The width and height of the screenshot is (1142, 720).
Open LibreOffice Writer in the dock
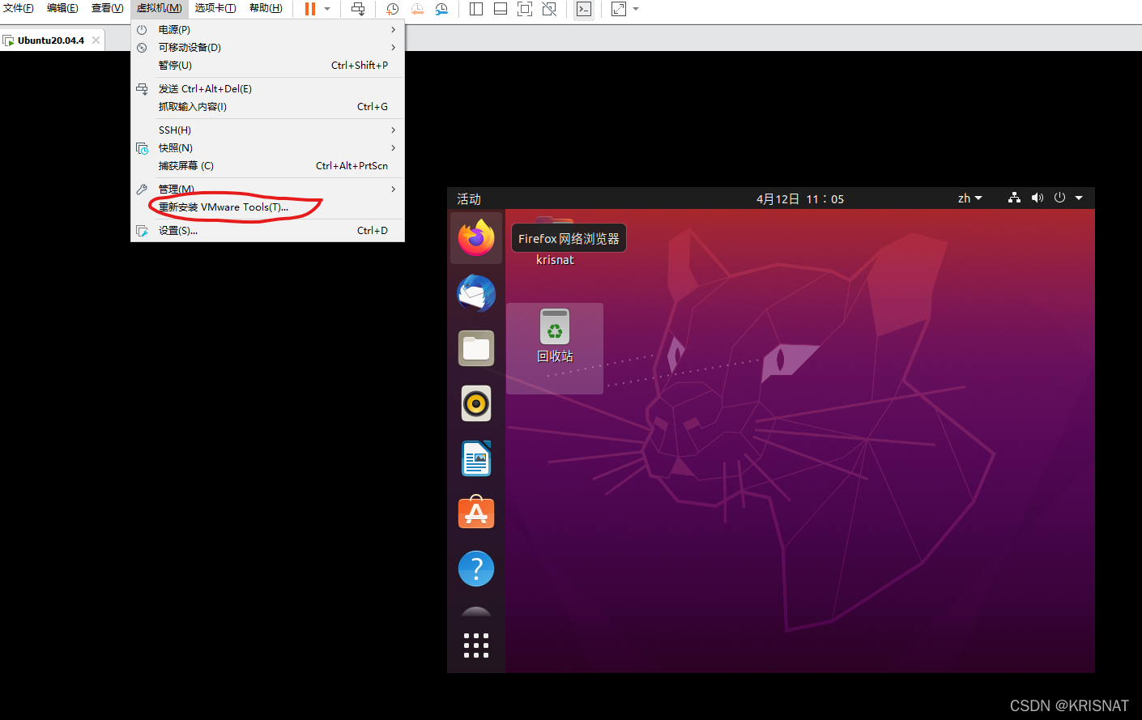click(476, 458)
